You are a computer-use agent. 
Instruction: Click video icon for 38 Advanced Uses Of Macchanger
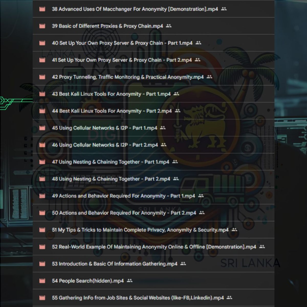42,9
